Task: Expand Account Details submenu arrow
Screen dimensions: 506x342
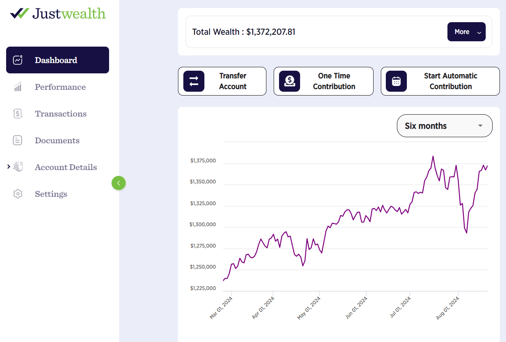Action: [9, 167]
